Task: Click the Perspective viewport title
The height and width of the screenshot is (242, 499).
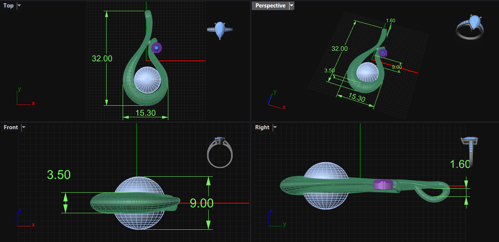Action: (x=270, y=6)
